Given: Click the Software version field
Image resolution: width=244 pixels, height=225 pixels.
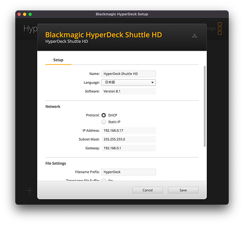Looking at the screenshot, I should (x=128, y=91).
